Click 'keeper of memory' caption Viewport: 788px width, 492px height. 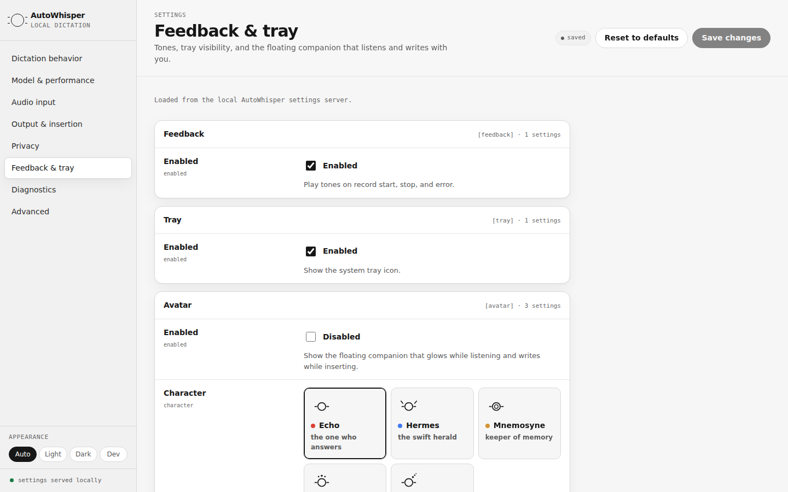coord(519,437)
